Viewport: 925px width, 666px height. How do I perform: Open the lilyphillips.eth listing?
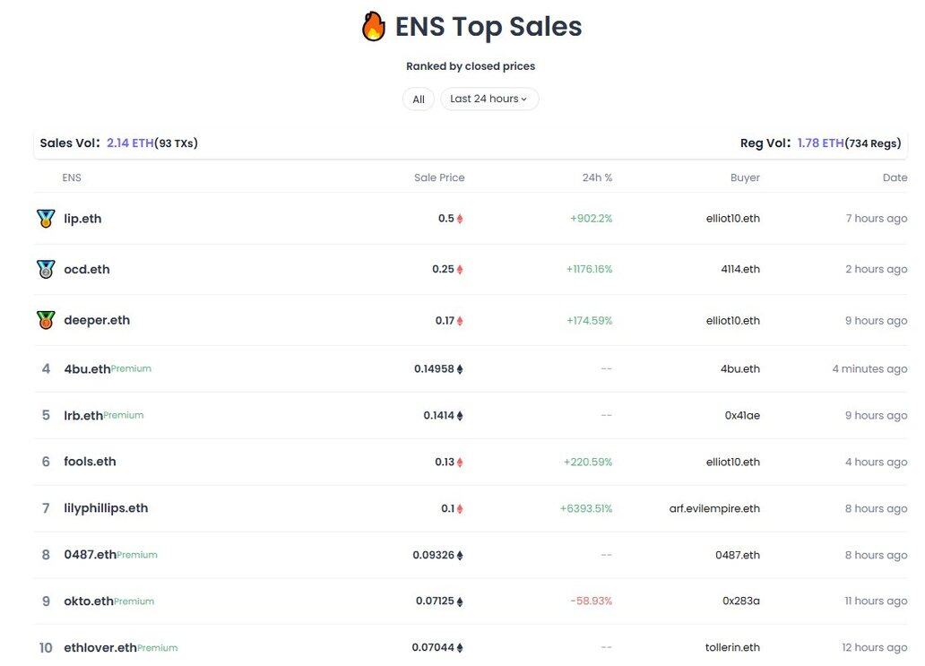coord(106,508)
